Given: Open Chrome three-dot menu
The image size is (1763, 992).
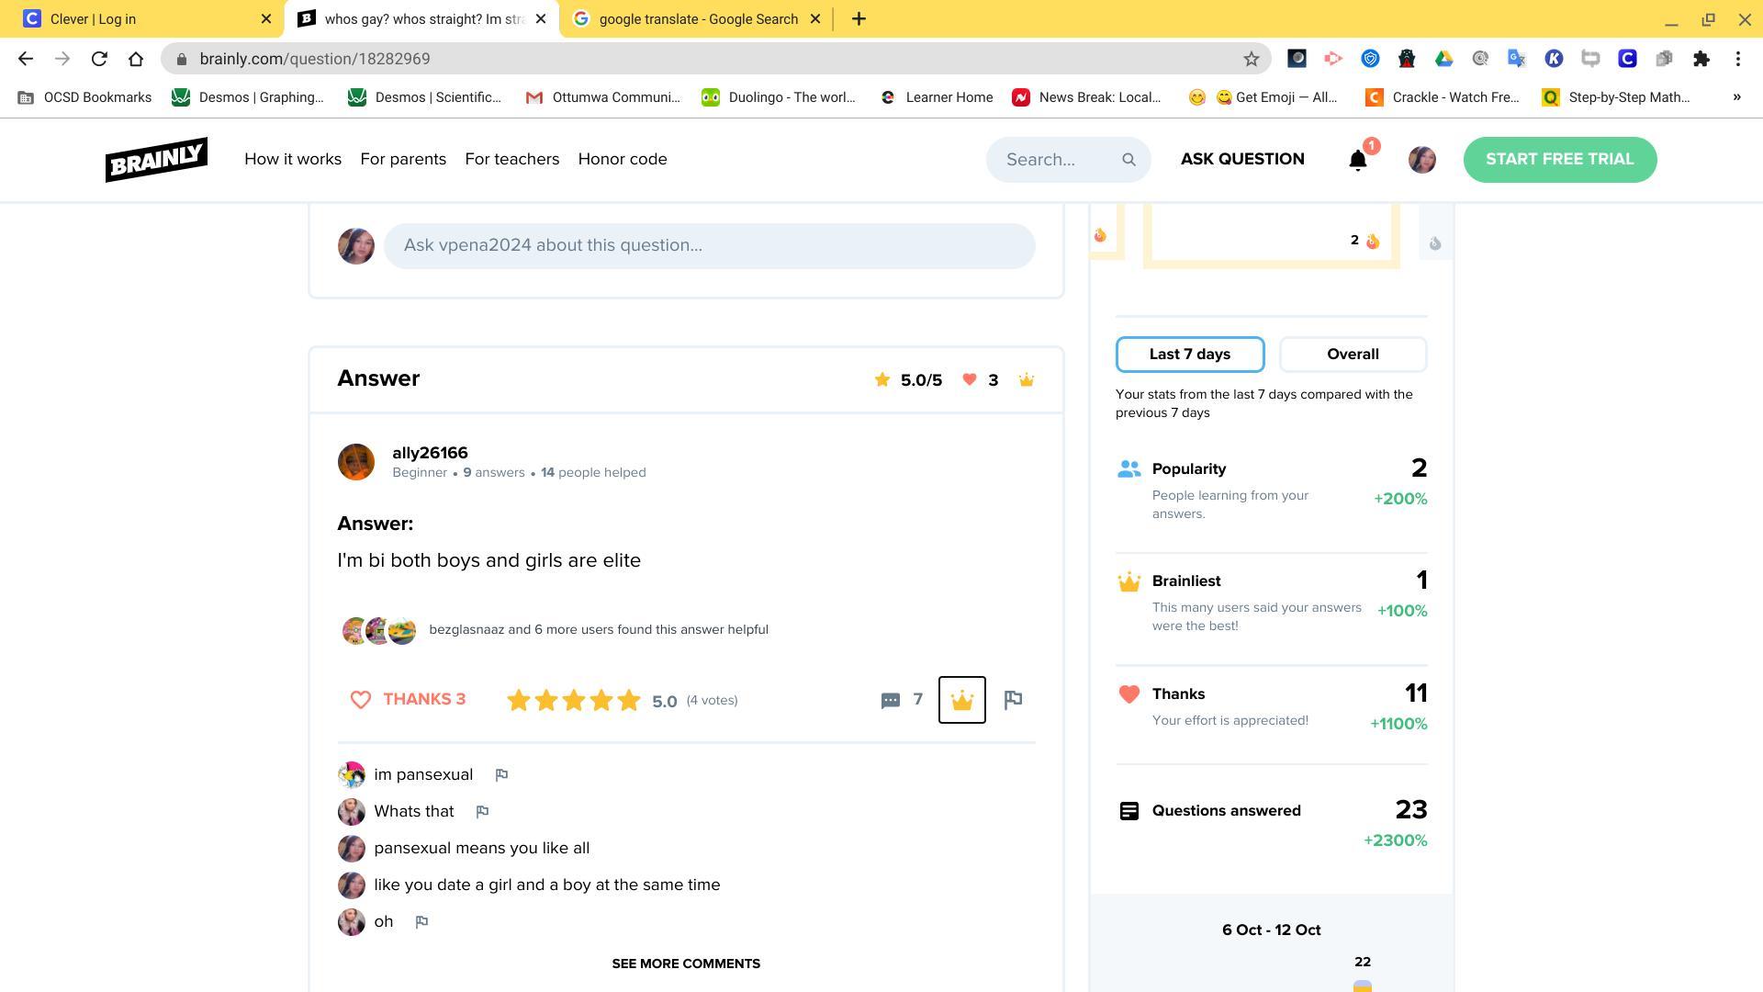Looking at the screenshot, I should click(1737, 59).
